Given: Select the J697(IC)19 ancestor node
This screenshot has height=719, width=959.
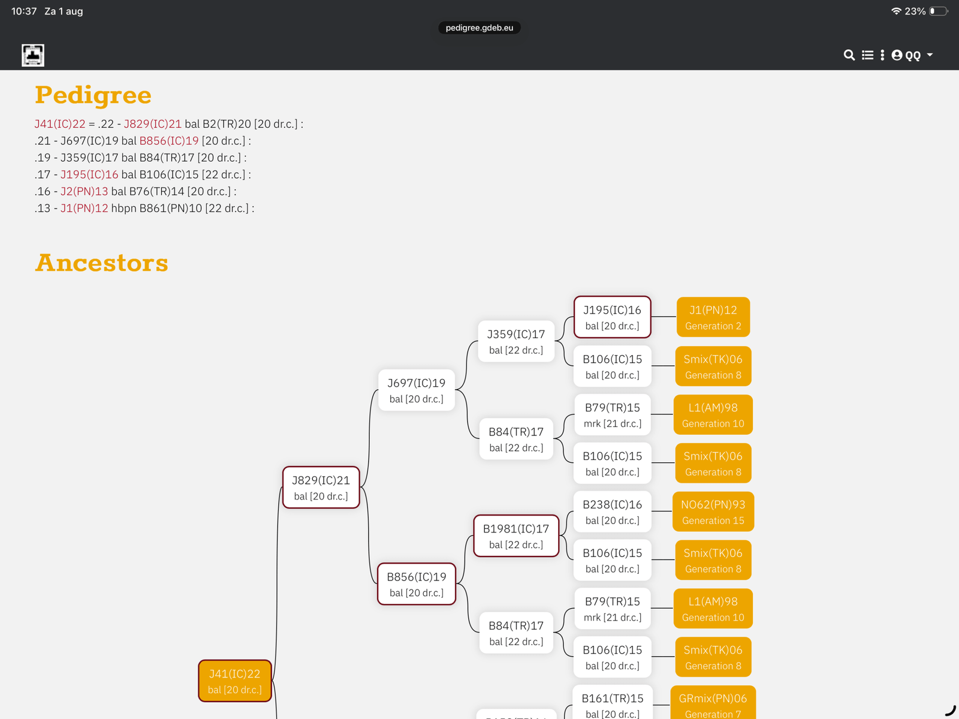Looking at the screenshot, I should coord(417,390).
